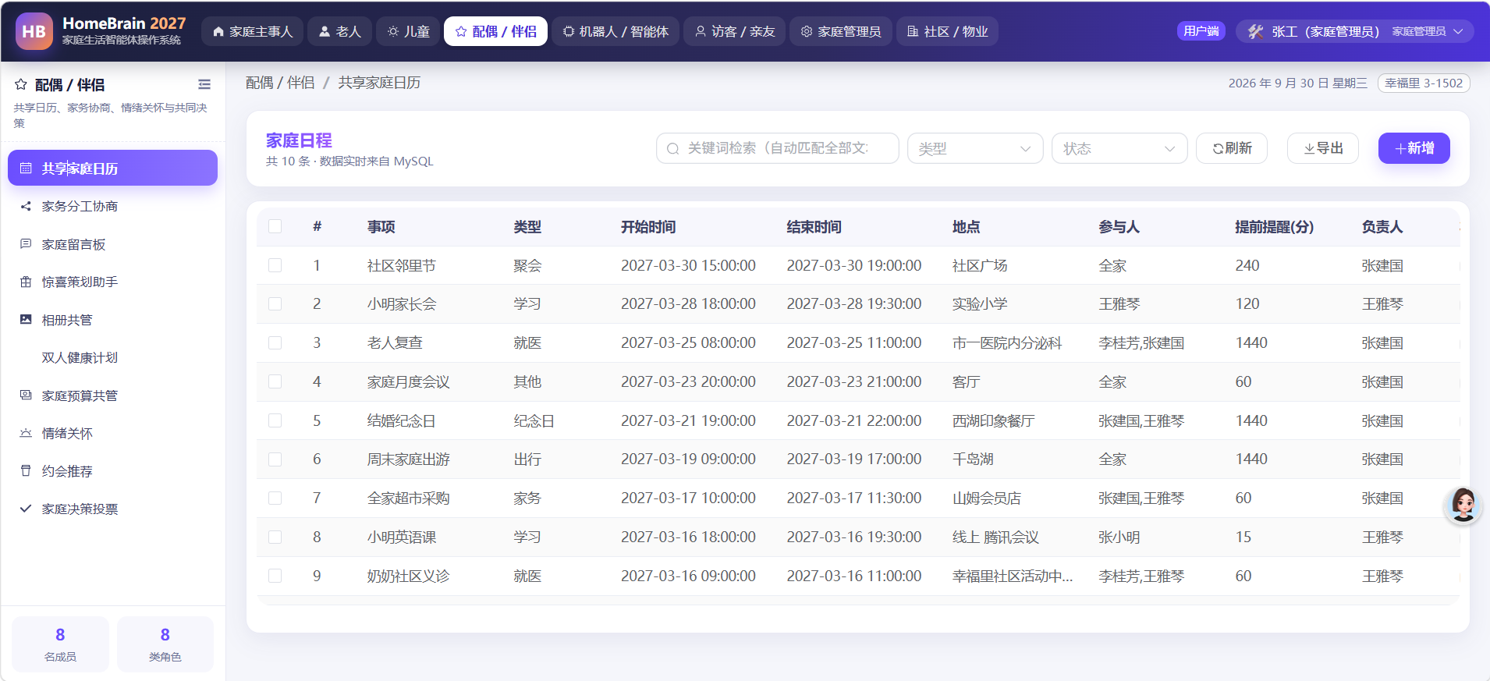Image resolution: width=1490 pixels, height=681 pixels.
Task: Click the 幸福里 3-1502 address tag
Action: [x=1424, y=83]
